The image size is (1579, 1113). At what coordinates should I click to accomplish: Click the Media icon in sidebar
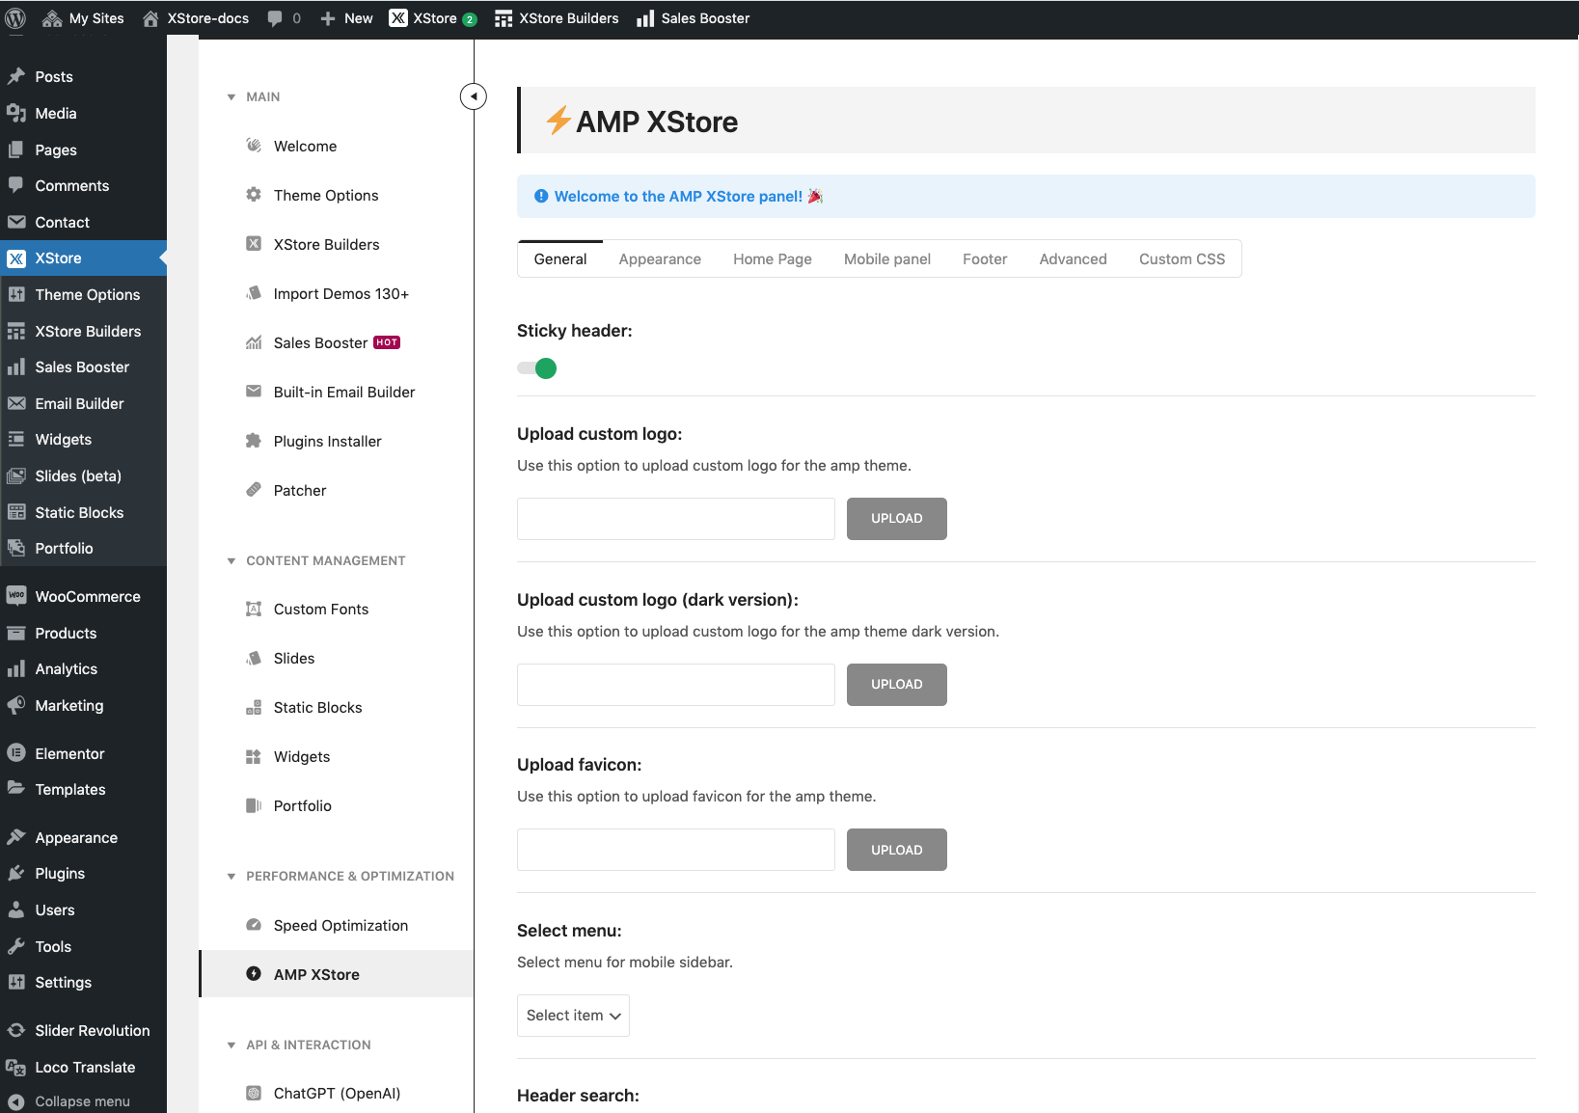tap(16, 113)
